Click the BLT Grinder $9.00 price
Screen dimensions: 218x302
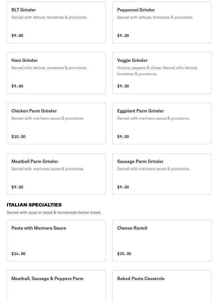click(x=17, y=36)
